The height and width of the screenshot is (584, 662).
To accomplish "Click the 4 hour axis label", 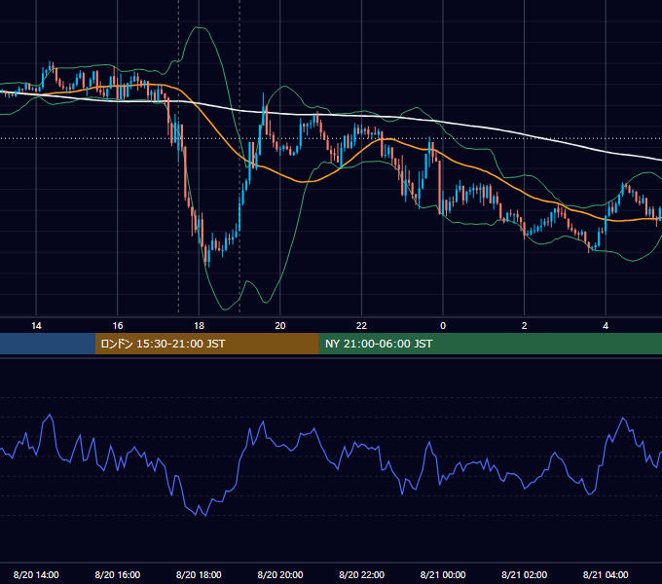I will [x=606, y=326].
